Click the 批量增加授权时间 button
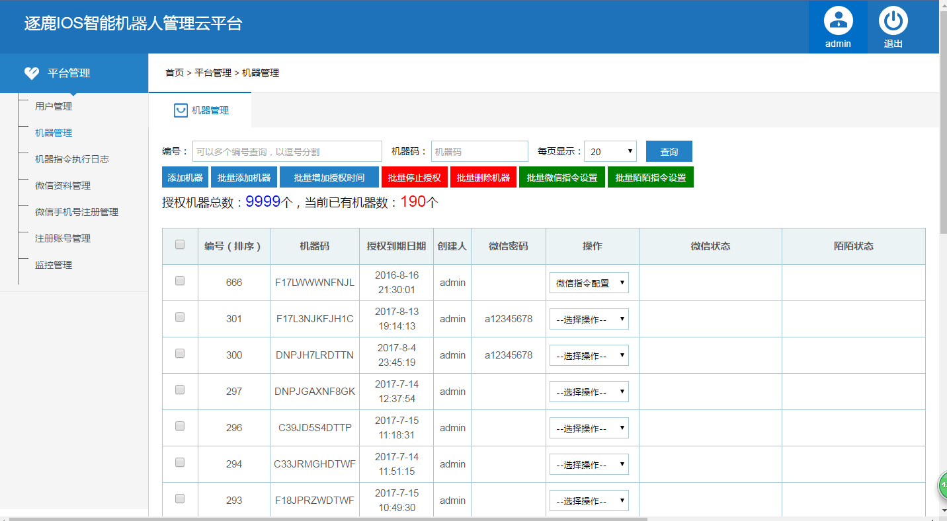This screenshot has width=947, height=521. click(x=329, y=177)
